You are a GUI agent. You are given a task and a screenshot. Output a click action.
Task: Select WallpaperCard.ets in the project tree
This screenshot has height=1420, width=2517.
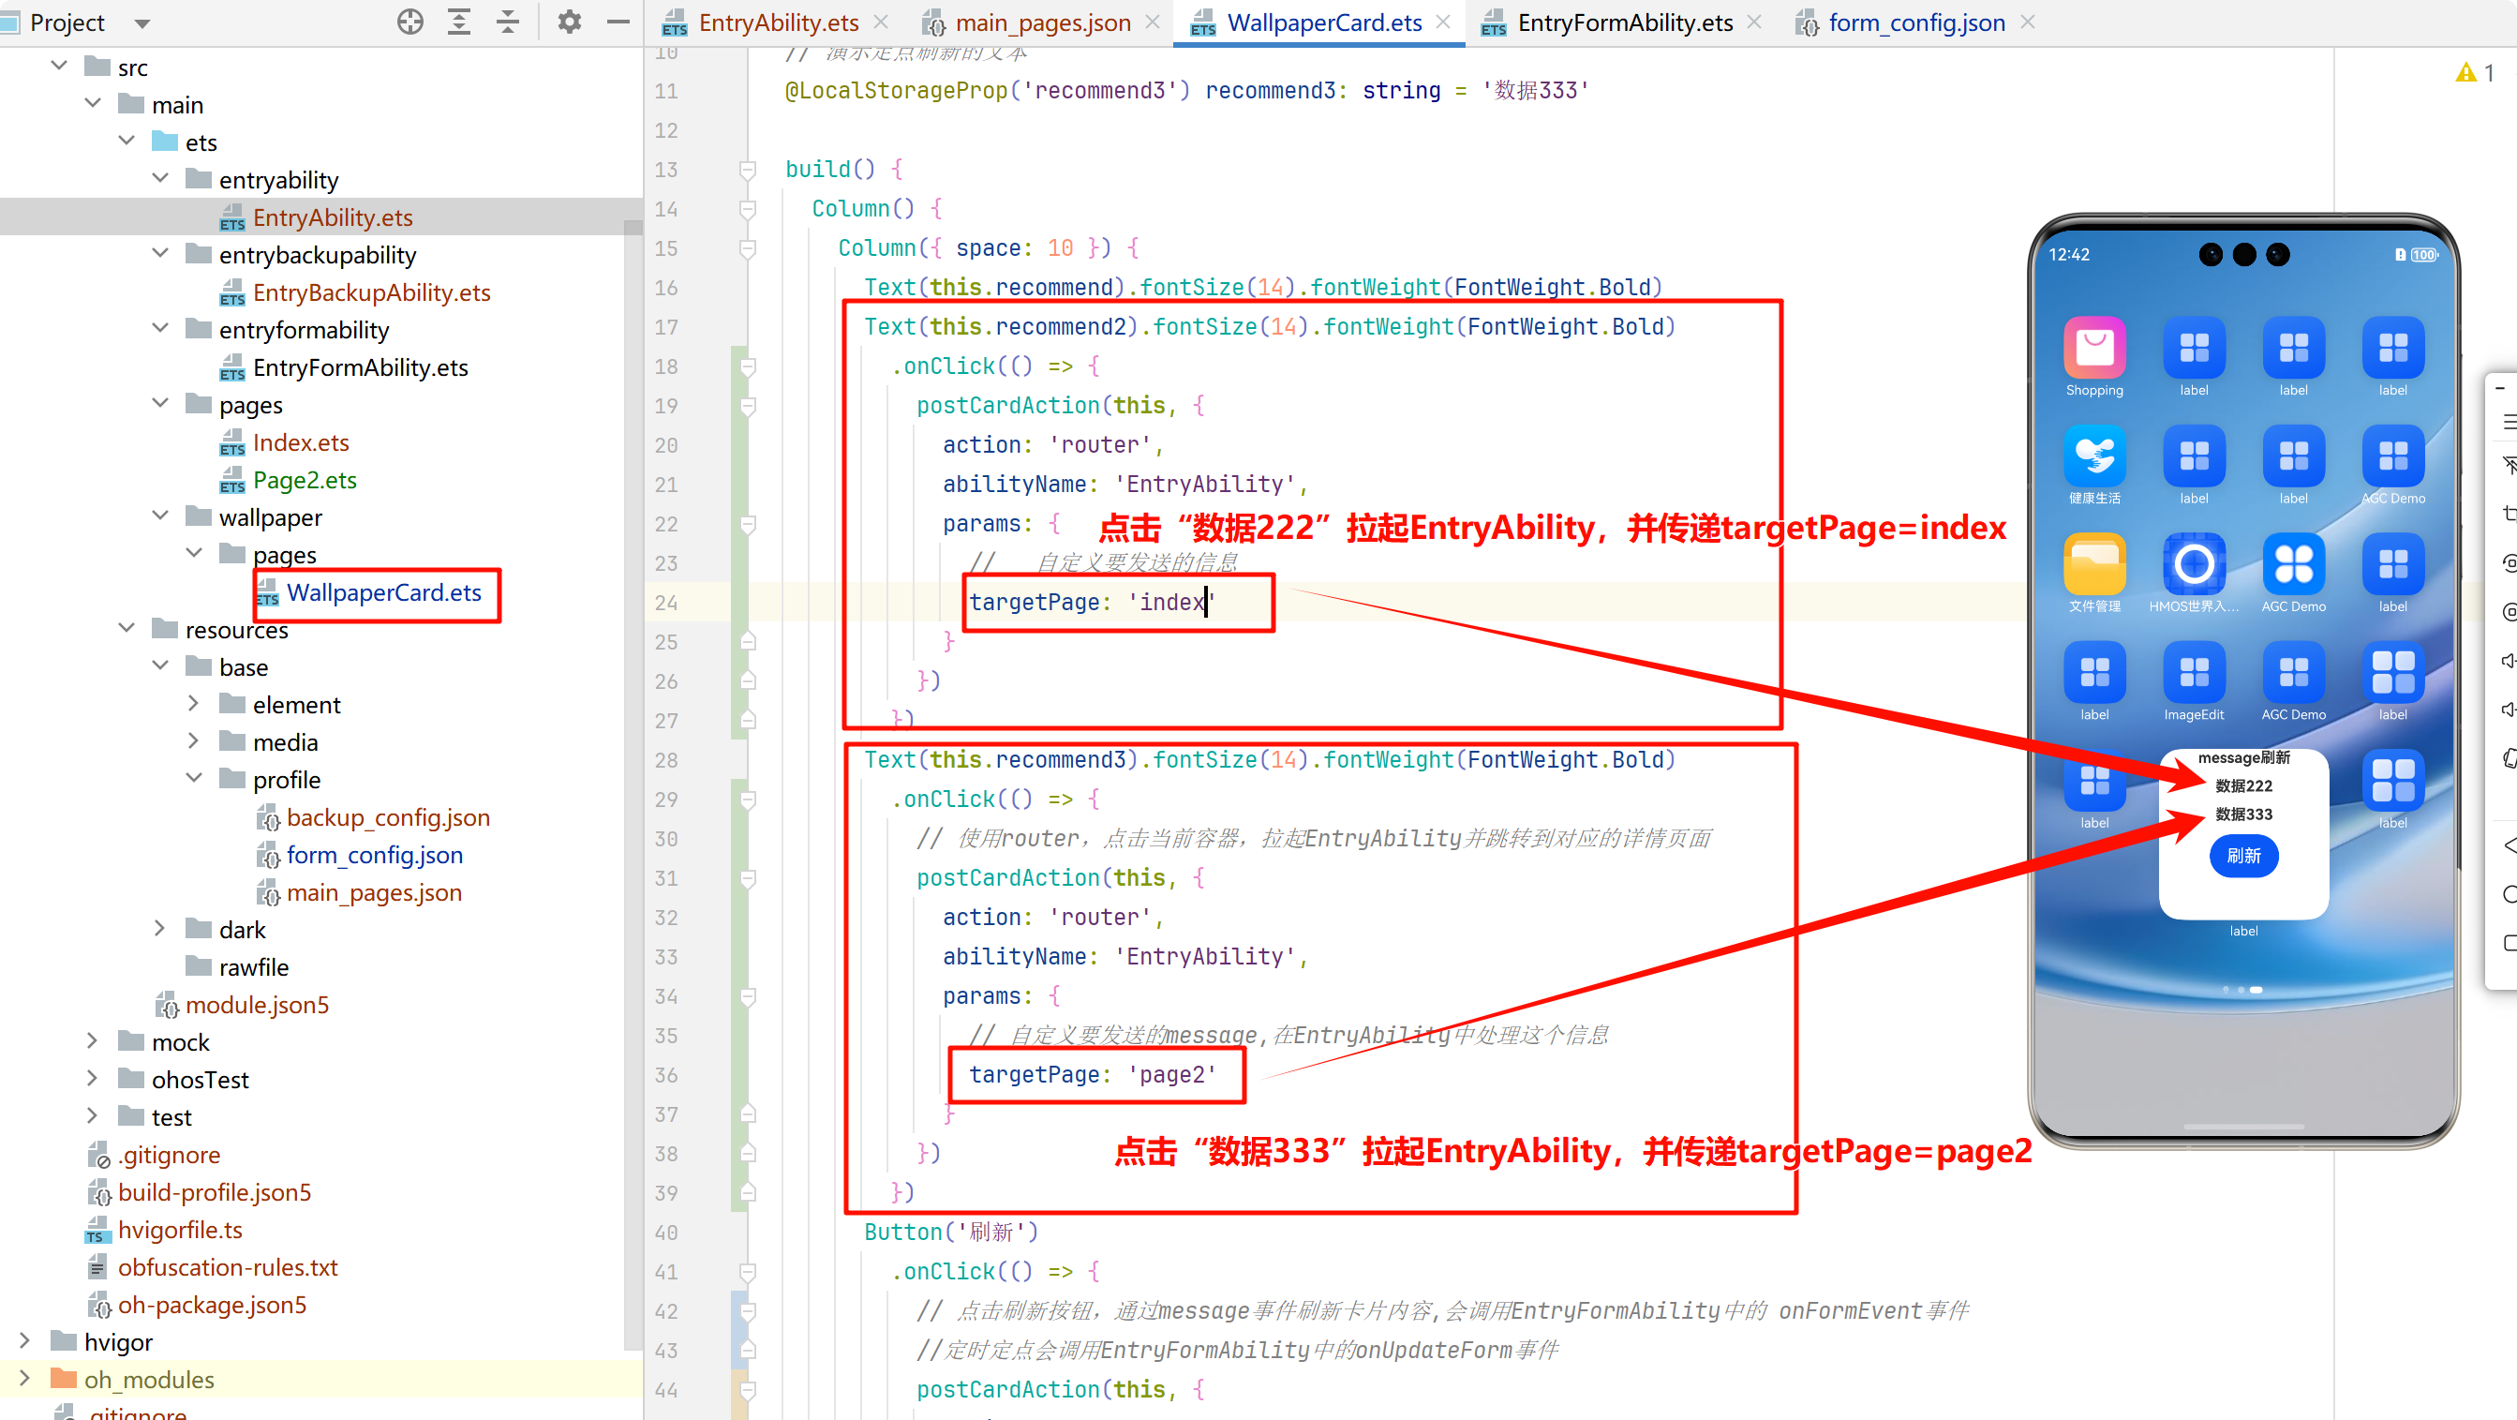[383, 592]
